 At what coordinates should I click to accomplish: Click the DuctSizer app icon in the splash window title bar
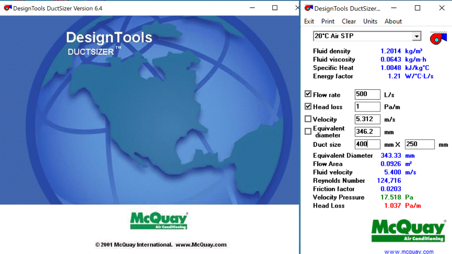click(7, 8)
